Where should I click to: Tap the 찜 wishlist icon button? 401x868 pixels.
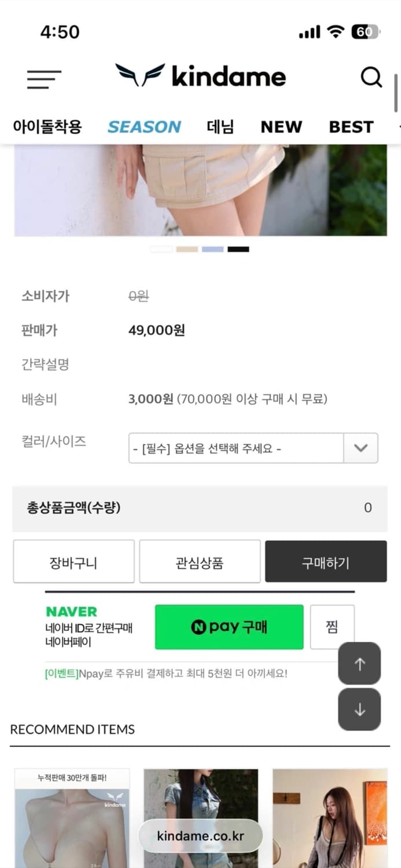pyautogui.click(x=333, y=627)
